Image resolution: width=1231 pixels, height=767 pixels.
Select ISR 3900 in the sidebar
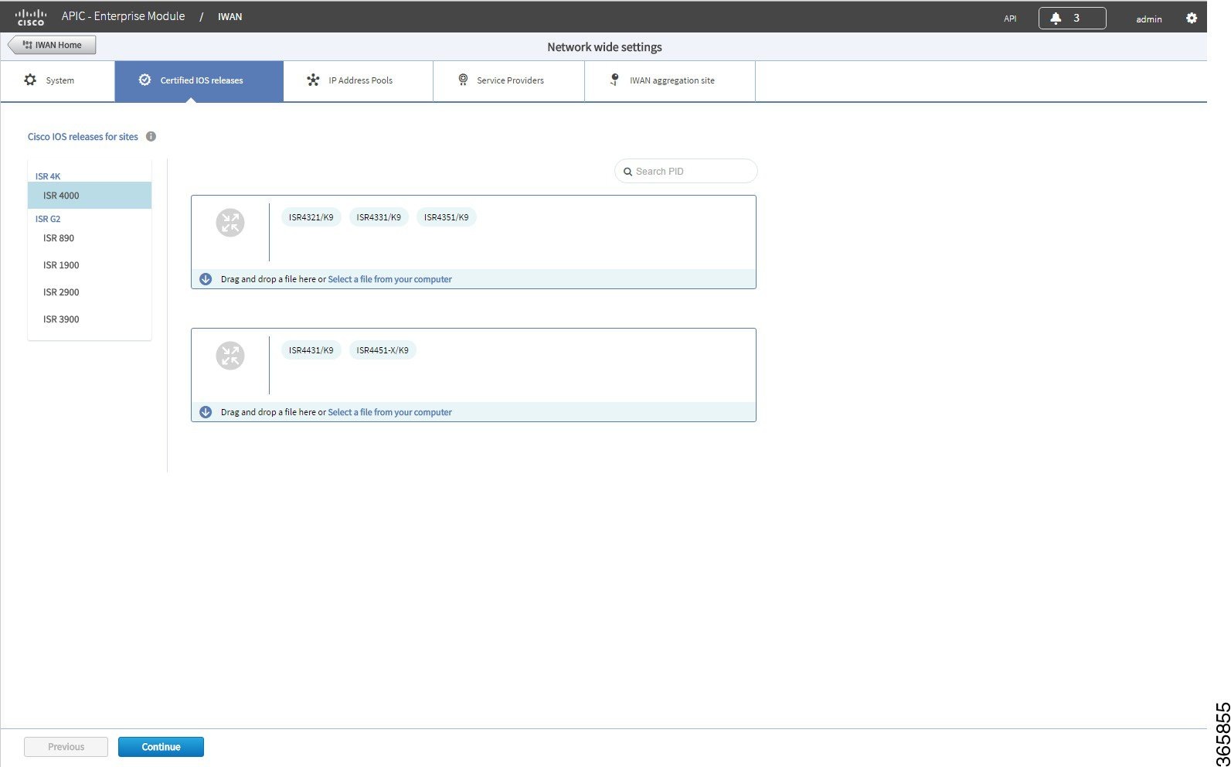[90, 319]
